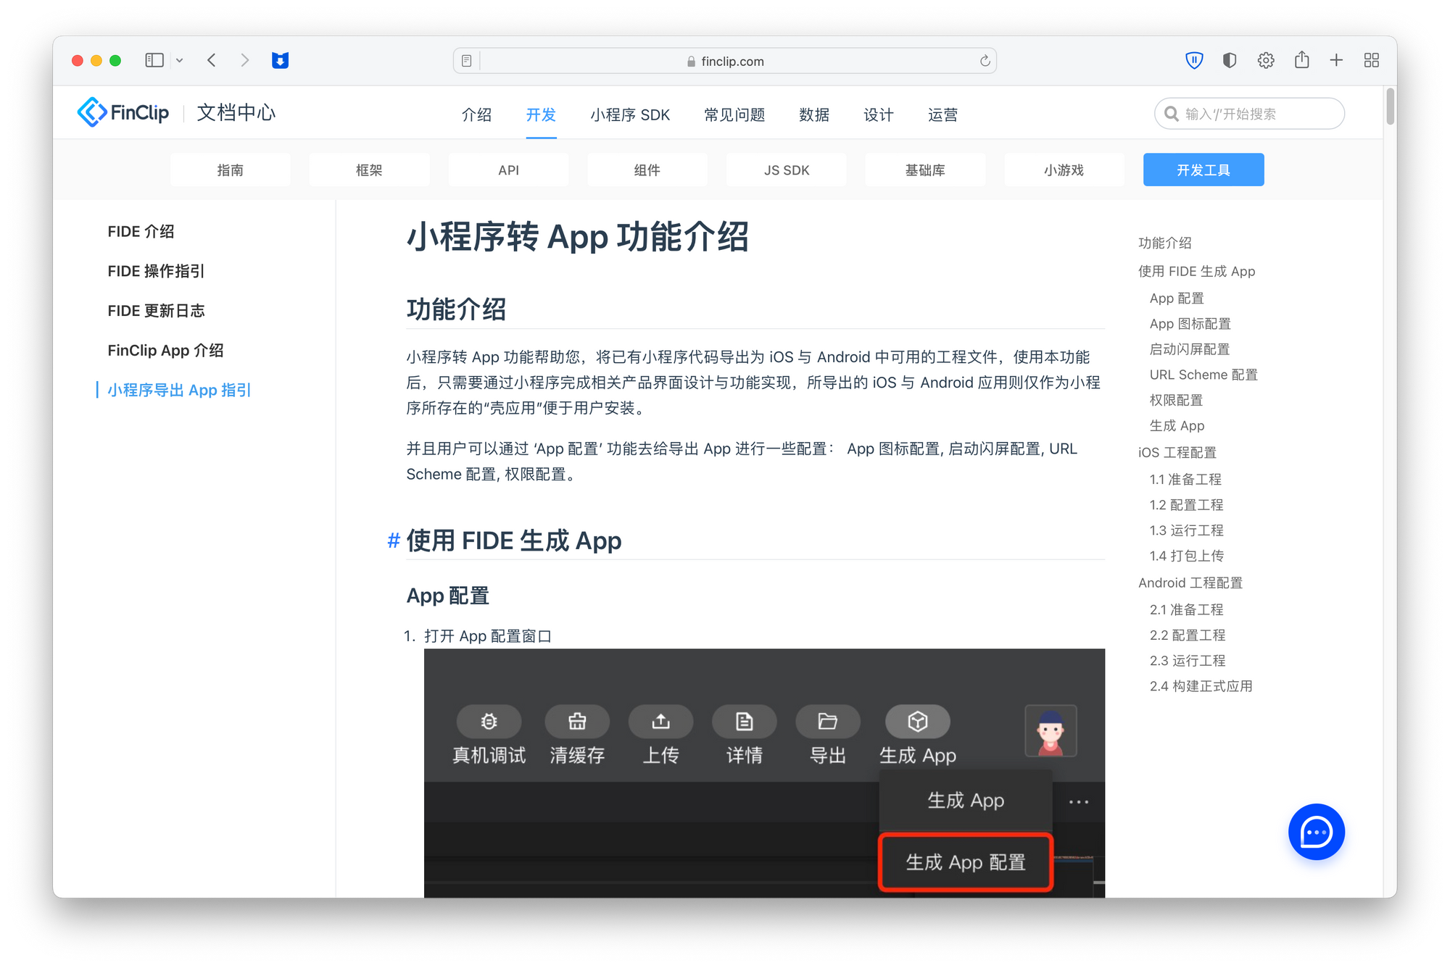Switch to the 常见问题 navigation item
The width and height of the screenshot is (1450, 968).
coord(734,114)
